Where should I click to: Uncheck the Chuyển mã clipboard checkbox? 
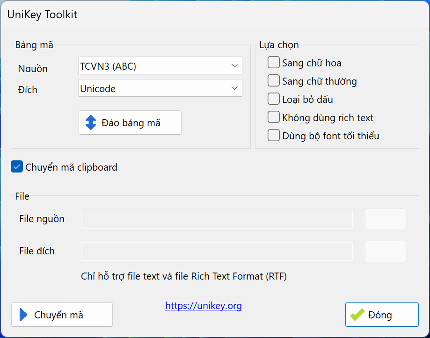click(x=16, y=166)
